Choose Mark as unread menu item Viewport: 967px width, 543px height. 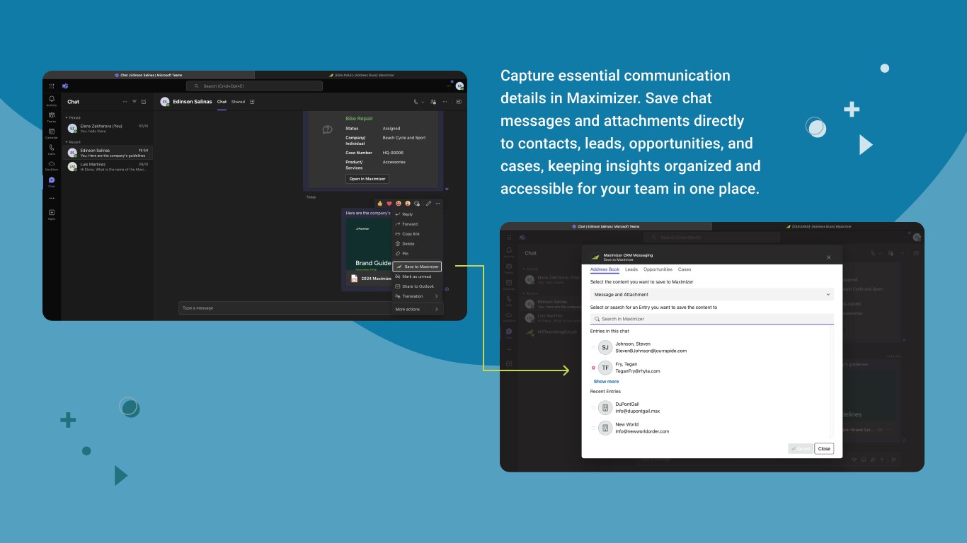pos(418,276)
